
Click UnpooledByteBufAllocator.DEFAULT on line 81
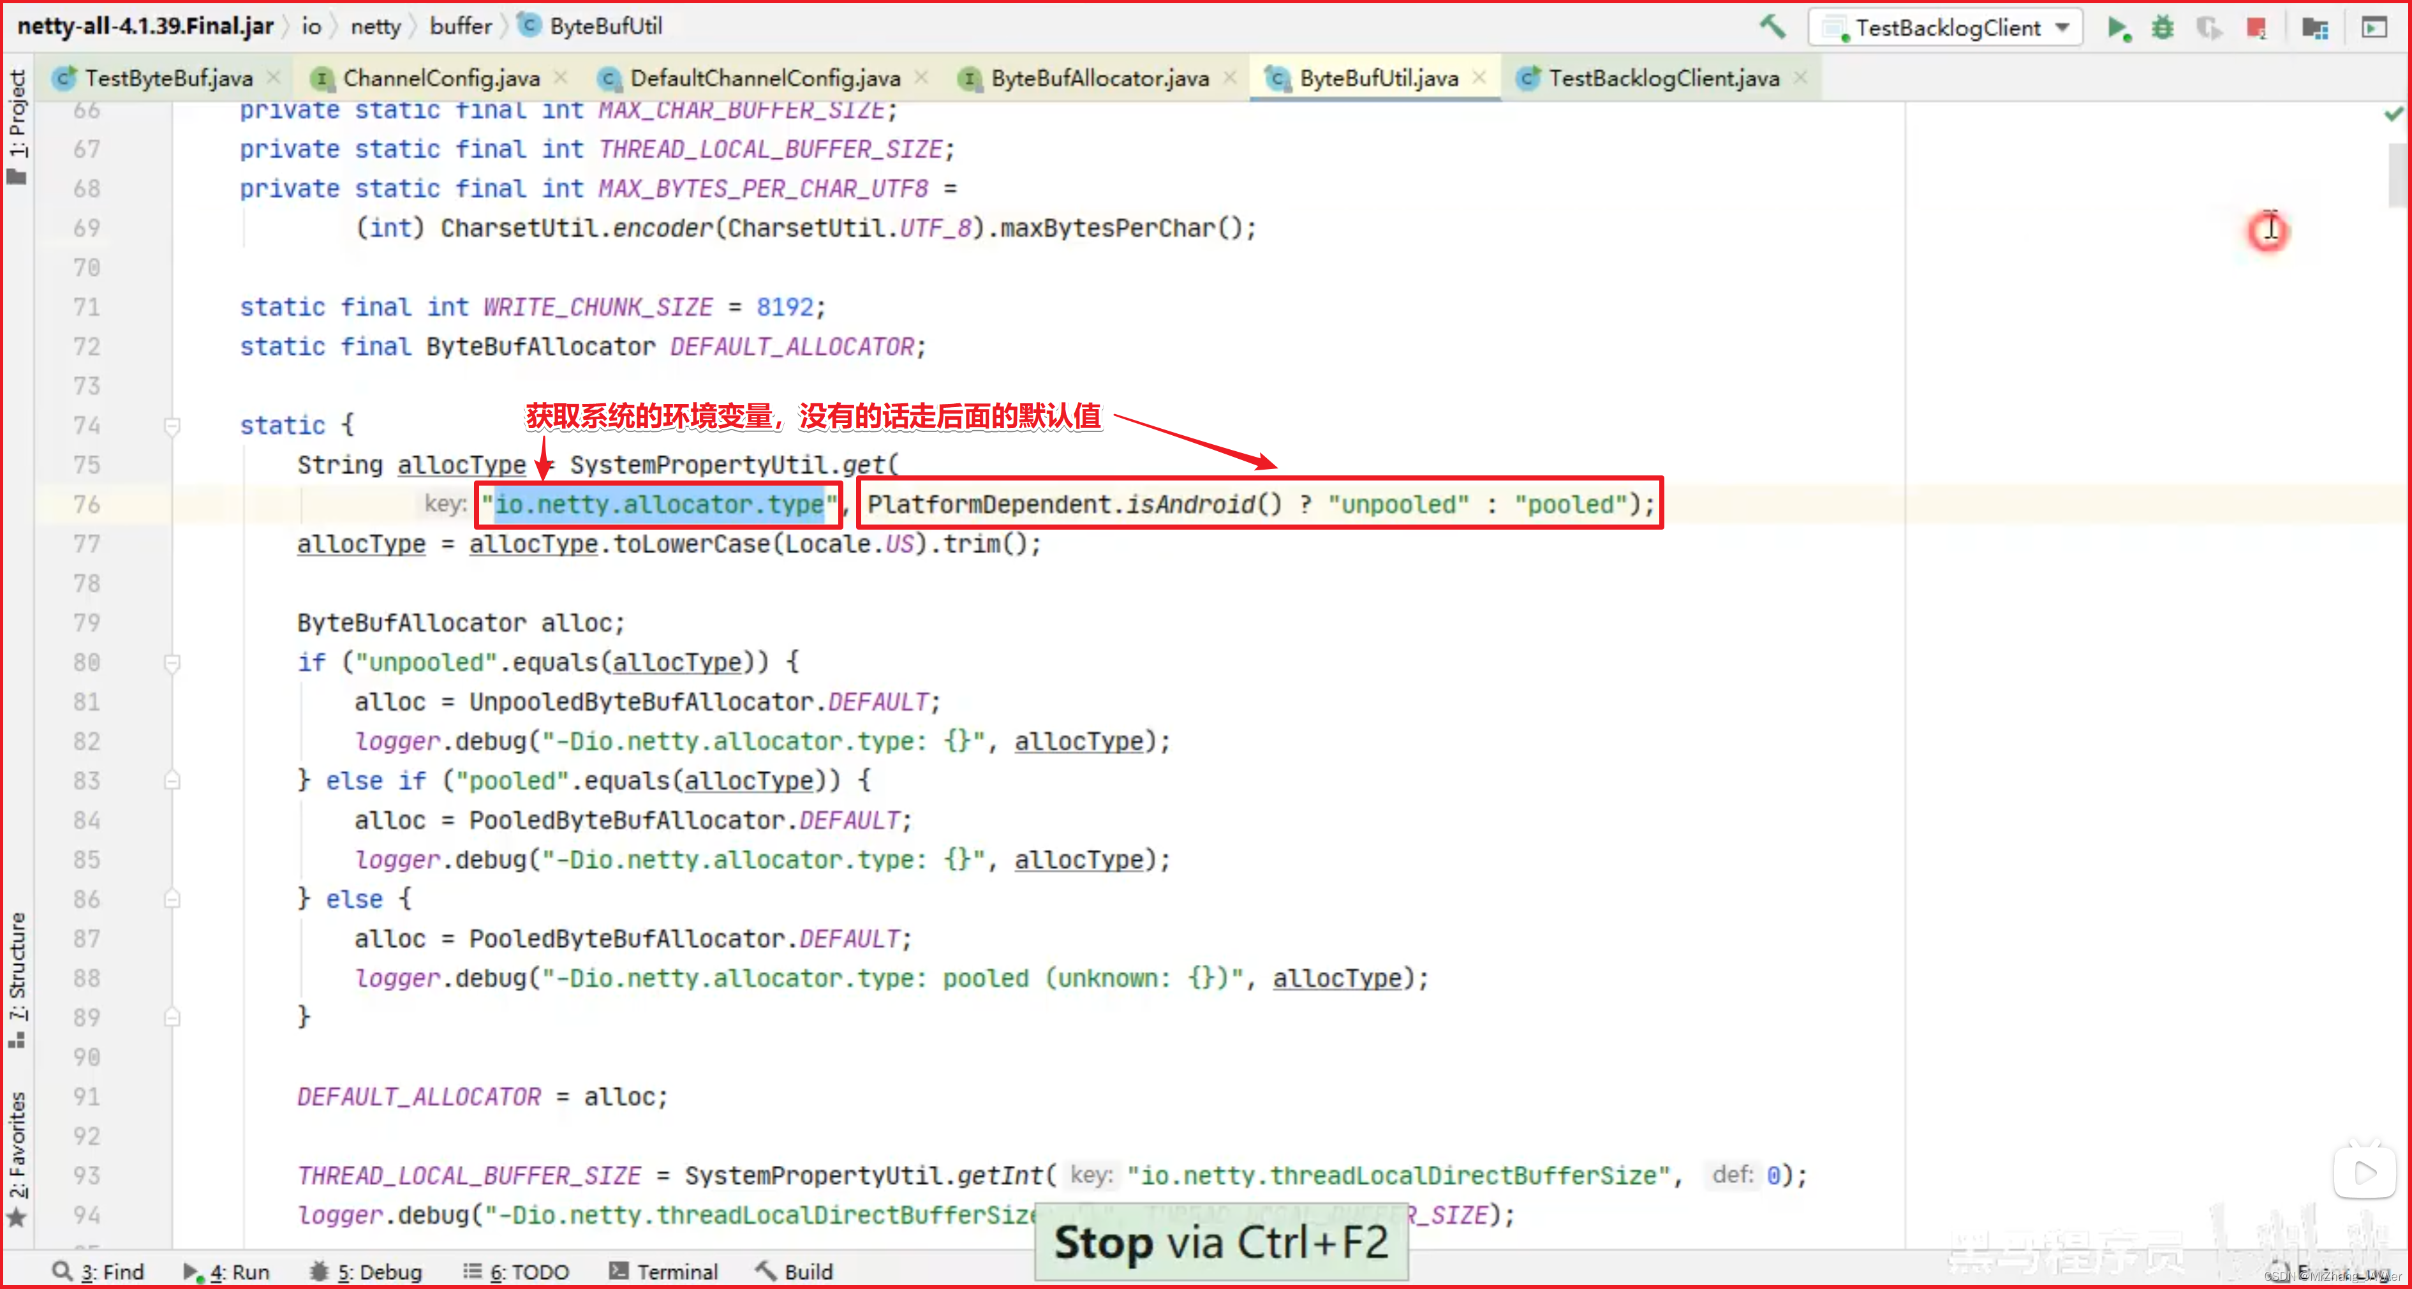point(699,703)
